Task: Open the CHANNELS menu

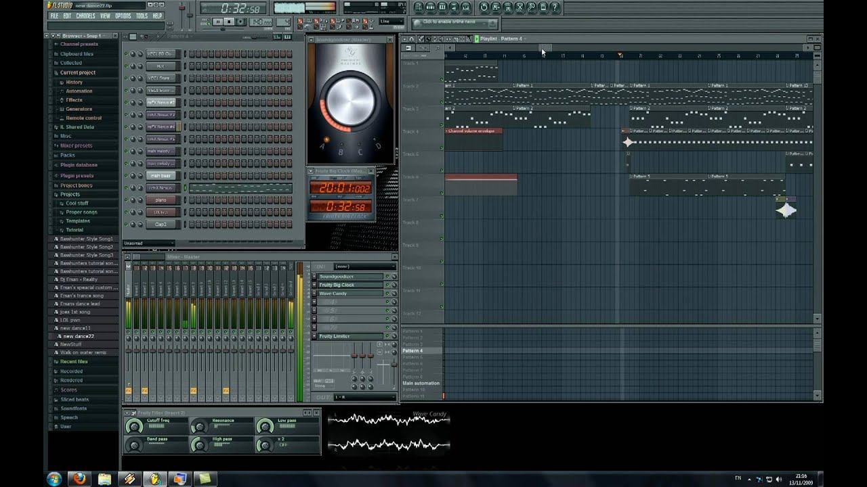Action: coord(85,16)
